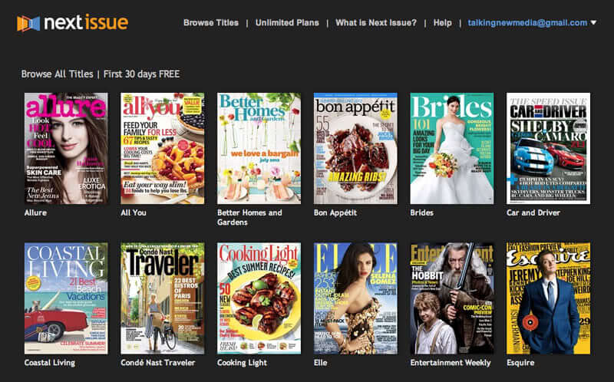Click the Brides title label
Screen dimensions: 614x382
(422, 212)
